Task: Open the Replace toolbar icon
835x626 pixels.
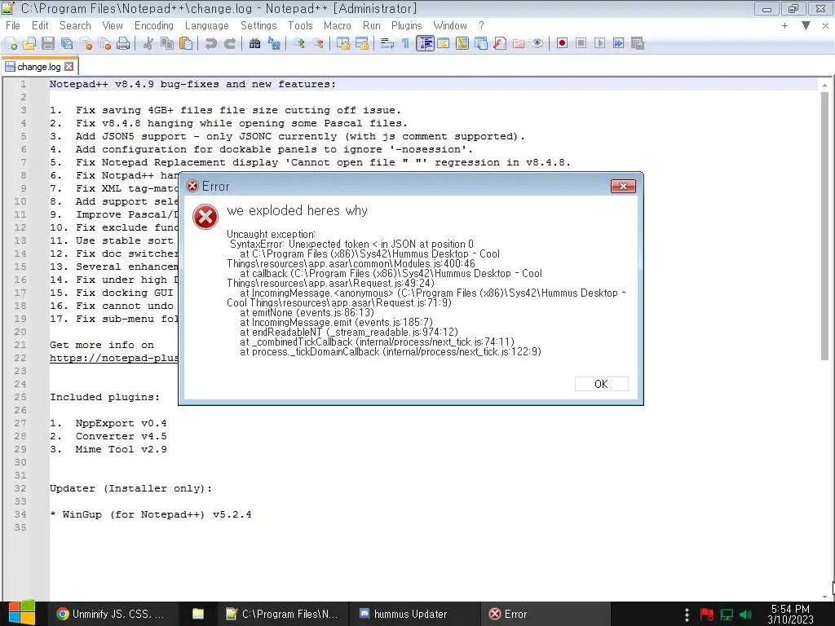Action: coord(274,44)
